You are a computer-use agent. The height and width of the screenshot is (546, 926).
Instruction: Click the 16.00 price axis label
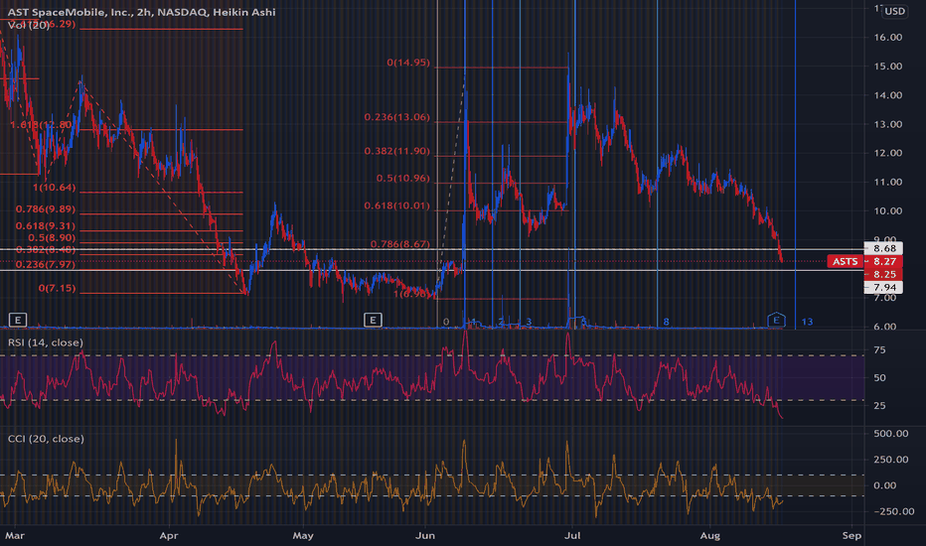pyautogui.click(x=887, y=37)
